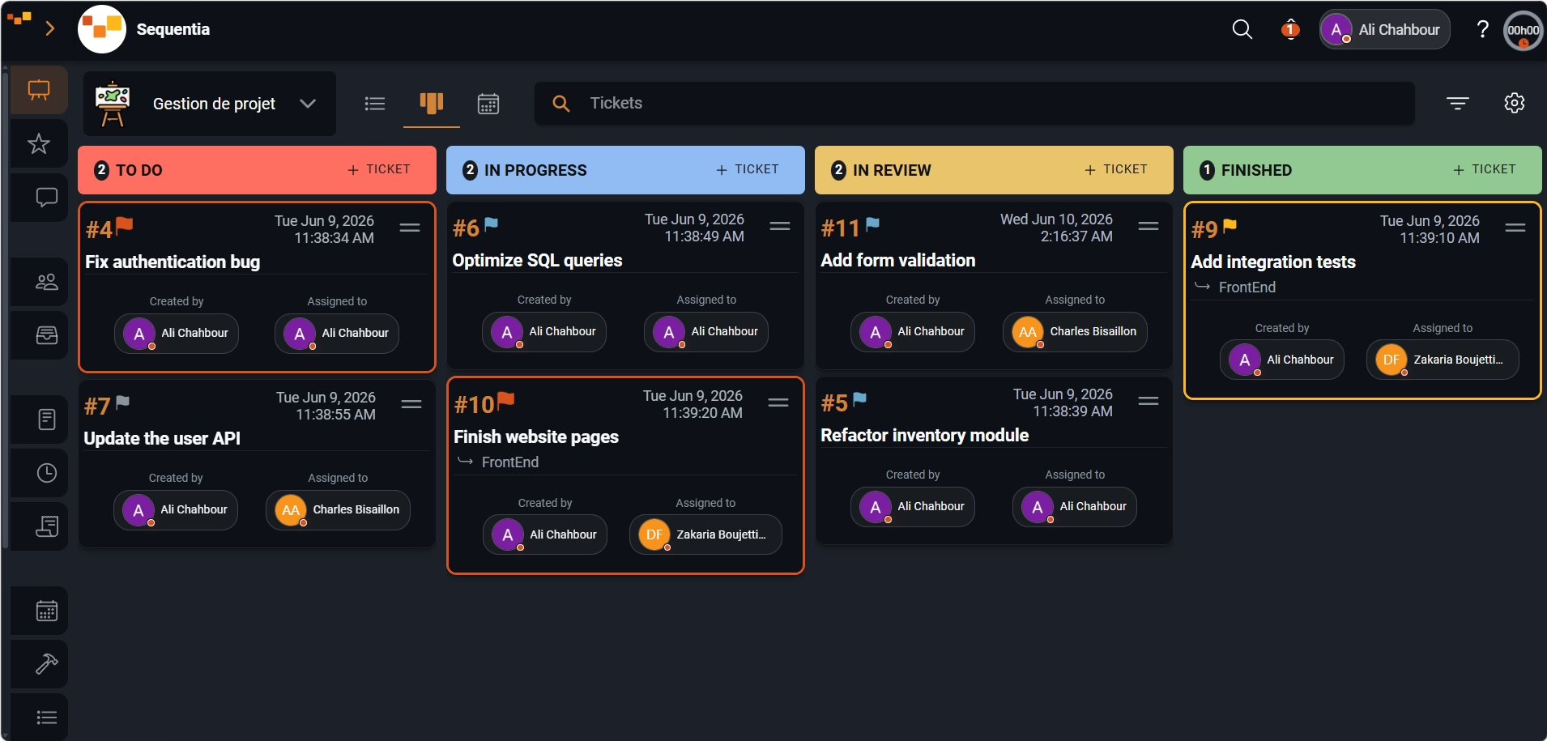
Task: Open the chat bubble sidebar icon
Action: (x=46, y=197)
